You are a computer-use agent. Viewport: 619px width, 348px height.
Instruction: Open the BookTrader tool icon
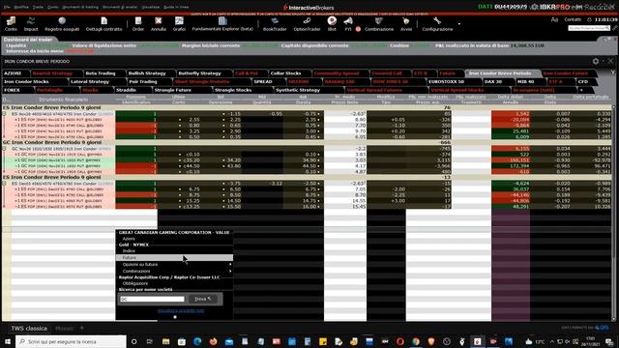coord(275,23)
